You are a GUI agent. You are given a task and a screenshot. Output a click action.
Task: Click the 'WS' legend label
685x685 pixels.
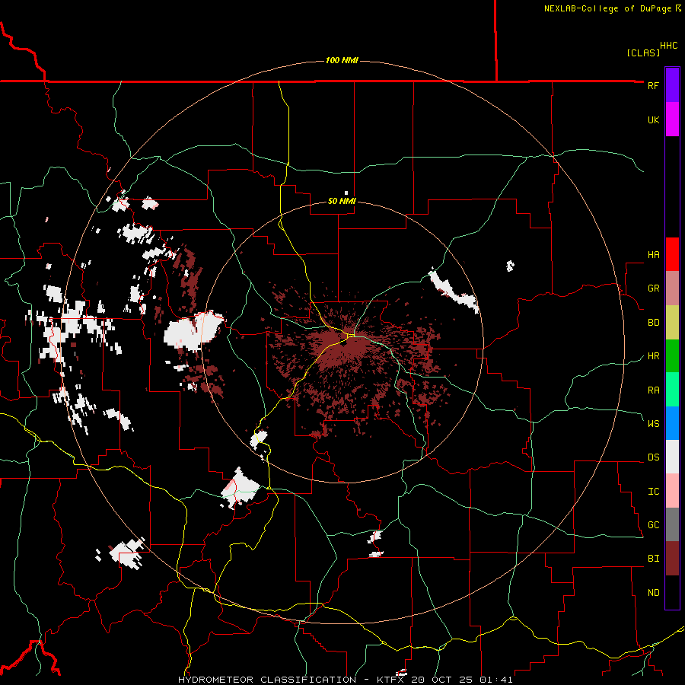click(653, 424)
